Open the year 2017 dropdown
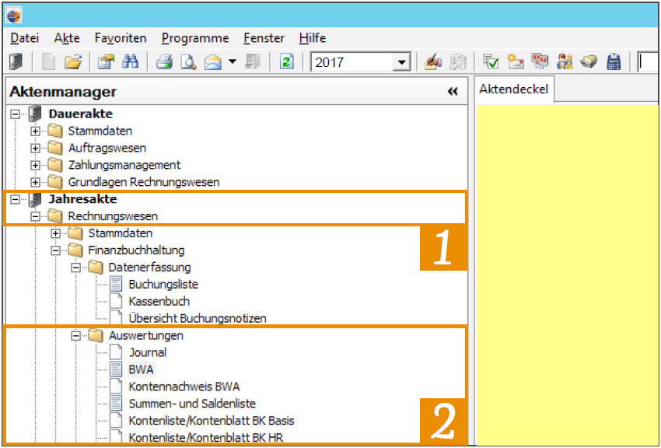661x448 pixels. click(x=401, y=62)
